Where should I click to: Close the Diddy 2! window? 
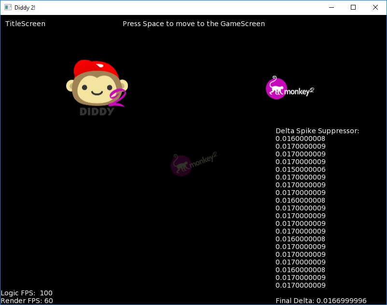click(375, 7)
